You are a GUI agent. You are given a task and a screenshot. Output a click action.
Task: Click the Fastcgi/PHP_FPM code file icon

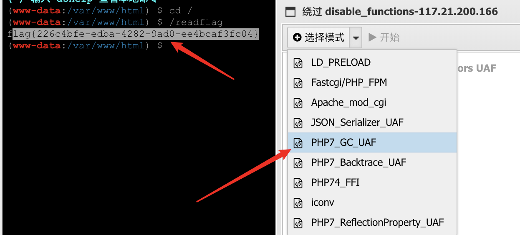point(298,83)
